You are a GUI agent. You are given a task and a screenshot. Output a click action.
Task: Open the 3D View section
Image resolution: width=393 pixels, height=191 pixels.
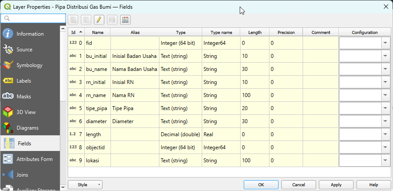[x=26, y=112]
